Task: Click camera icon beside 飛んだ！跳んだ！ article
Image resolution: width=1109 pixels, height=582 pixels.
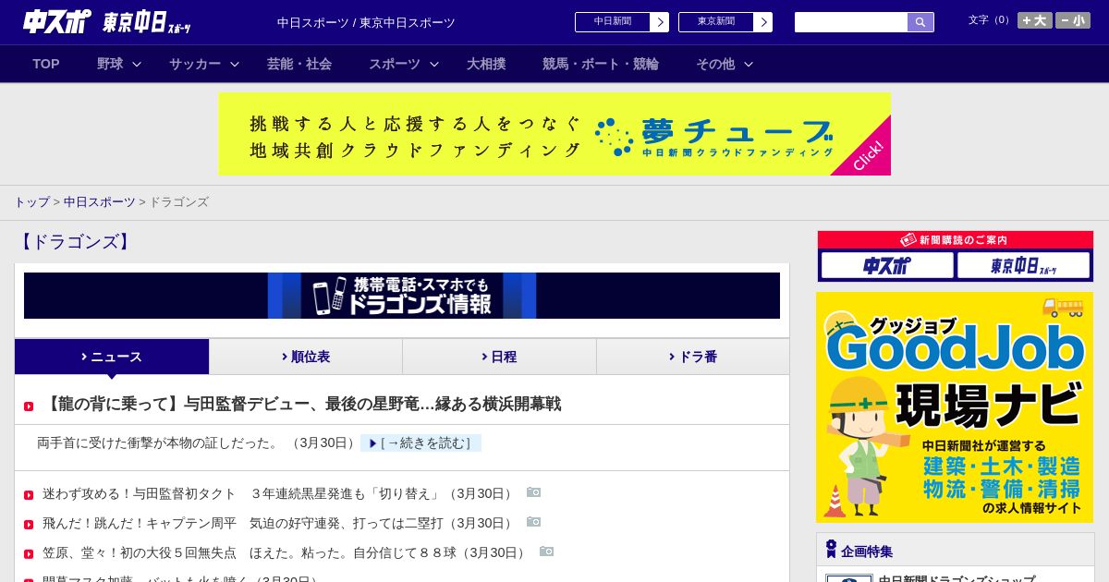Action: point(533,522)
